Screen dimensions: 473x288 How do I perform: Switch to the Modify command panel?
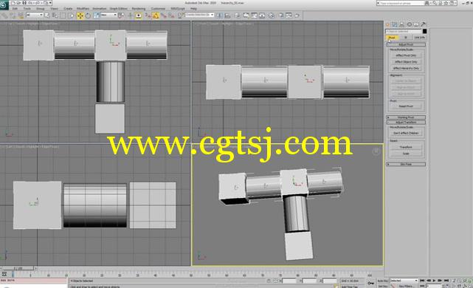tap(395, 24)
